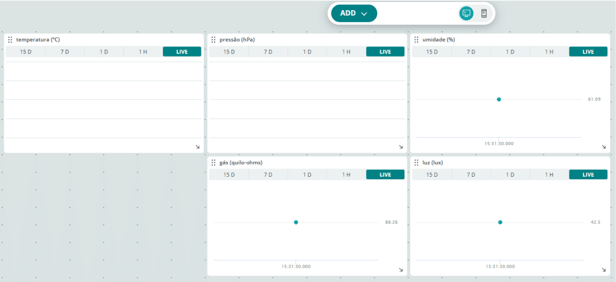Click the umidade (%) widget title
This screenshot has width=616, height=282.
[439, 40]
